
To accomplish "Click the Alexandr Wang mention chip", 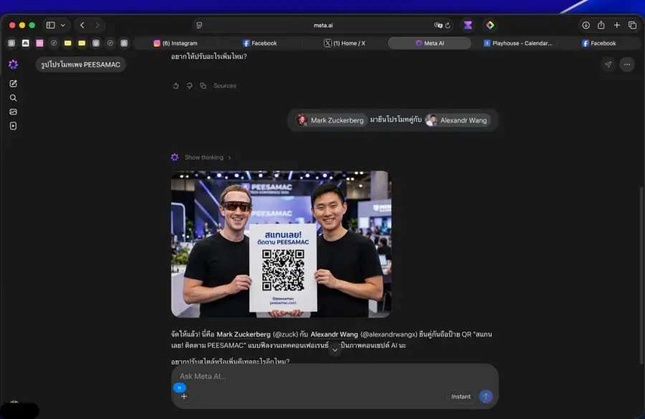I will pos(457,120).
